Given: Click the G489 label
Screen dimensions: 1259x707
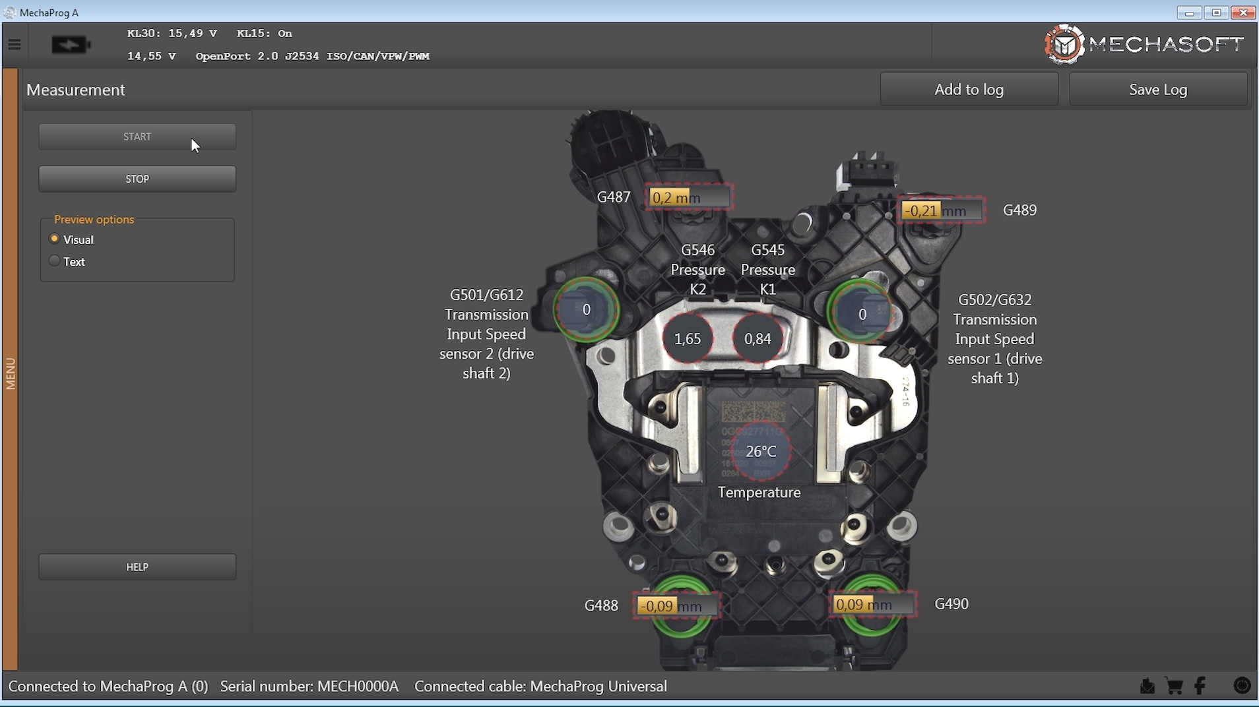Looking at the screenshot, I should click(1019, 210).
